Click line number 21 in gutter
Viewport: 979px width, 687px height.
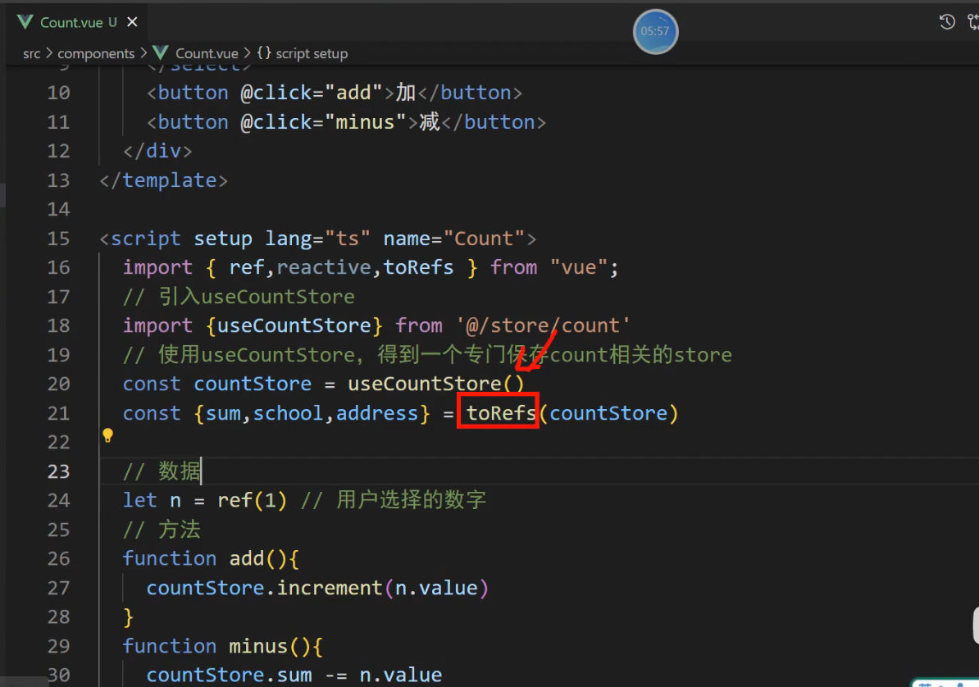coord(59,413)
